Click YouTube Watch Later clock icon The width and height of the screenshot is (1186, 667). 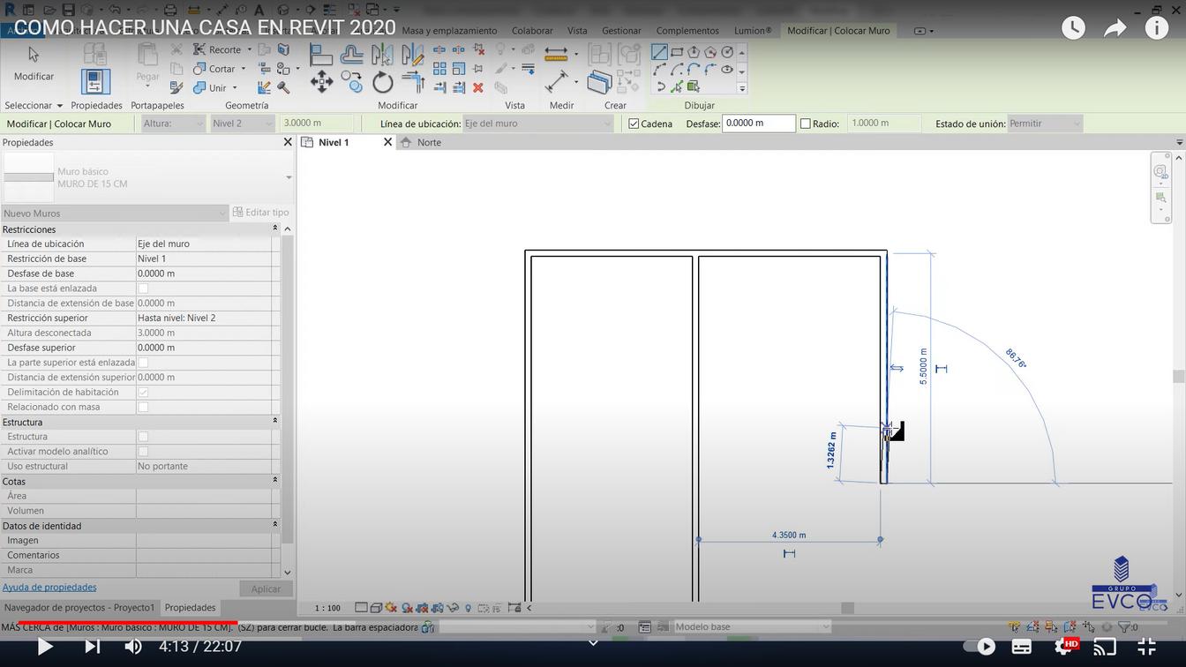[1073, 27]
